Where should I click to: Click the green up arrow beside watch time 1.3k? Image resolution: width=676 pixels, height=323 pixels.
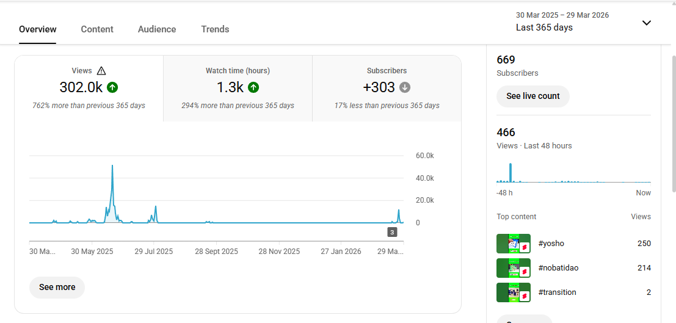tap(253, 87)
